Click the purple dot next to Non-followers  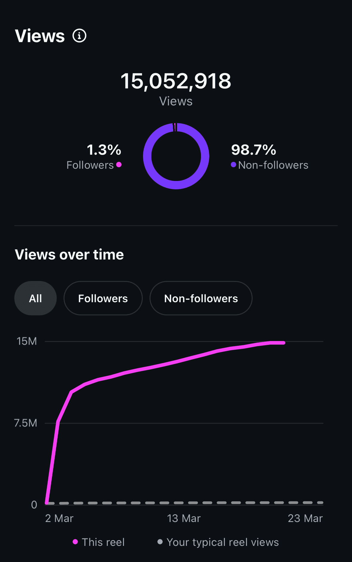(233, 165)
